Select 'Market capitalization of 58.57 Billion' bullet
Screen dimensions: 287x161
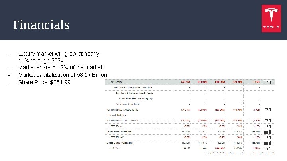[63, 75]
